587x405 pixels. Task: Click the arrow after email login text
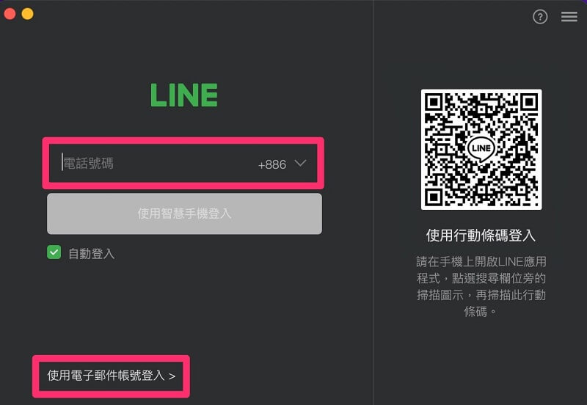[172, 376]
